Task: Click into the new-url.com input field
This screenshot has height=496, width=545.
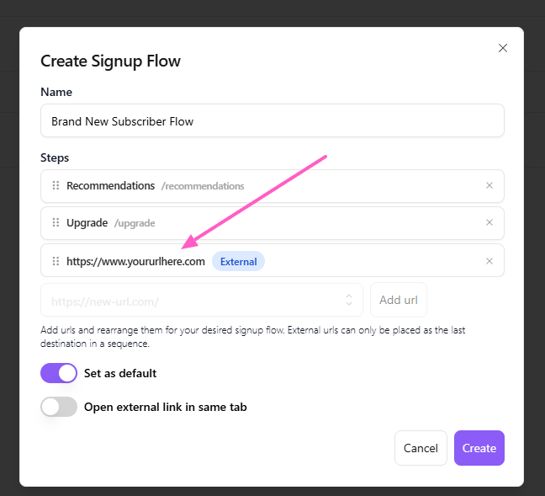Action: click(202, 300)
